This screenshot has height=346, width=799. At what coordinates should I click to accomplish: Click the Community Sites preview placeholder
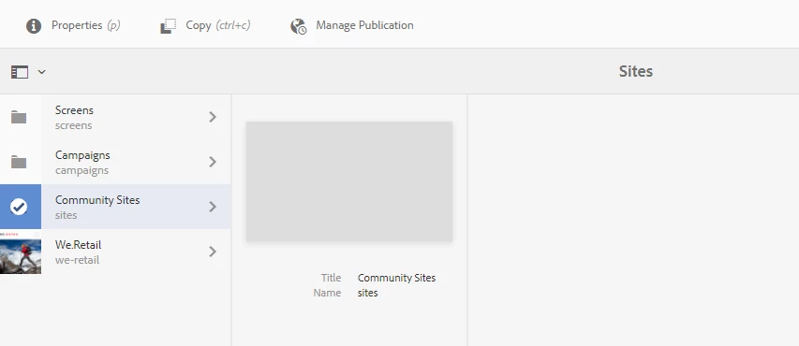[349, 181]
